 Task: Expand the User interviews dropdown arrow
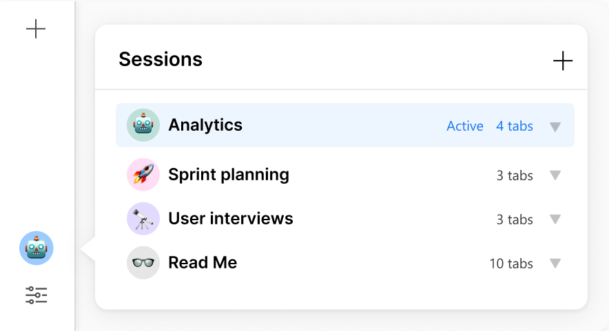[555, 220]
